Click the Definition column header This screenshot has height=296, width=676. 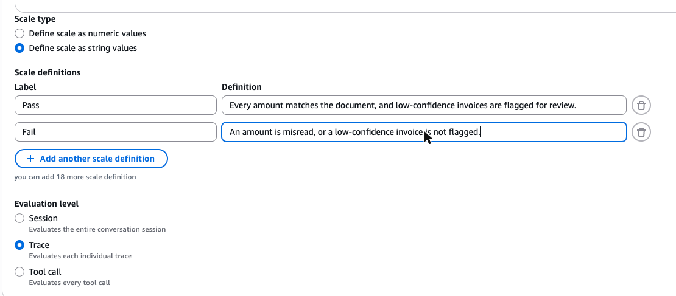(241, 87)
